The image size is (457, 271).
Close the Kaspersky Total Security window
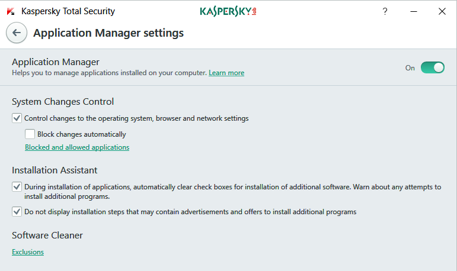tap(442, 11)
